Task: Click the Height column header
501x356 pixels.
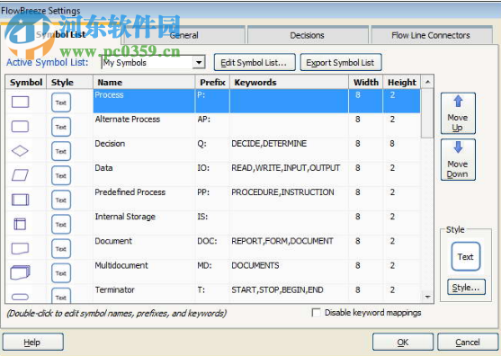Action: (x=402, y=83)
